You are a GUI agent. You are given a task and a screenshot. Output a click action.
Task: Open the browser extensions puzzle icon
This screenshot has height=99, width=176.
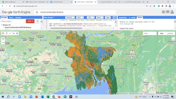coord(162,6)
